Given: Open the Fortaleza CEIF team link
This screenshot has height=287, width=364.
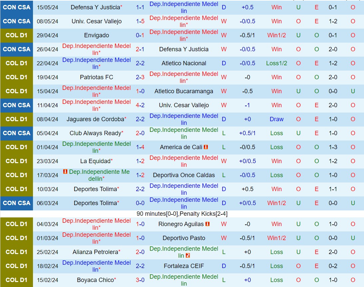Looking at the screenshot, I should coord(184,266).
